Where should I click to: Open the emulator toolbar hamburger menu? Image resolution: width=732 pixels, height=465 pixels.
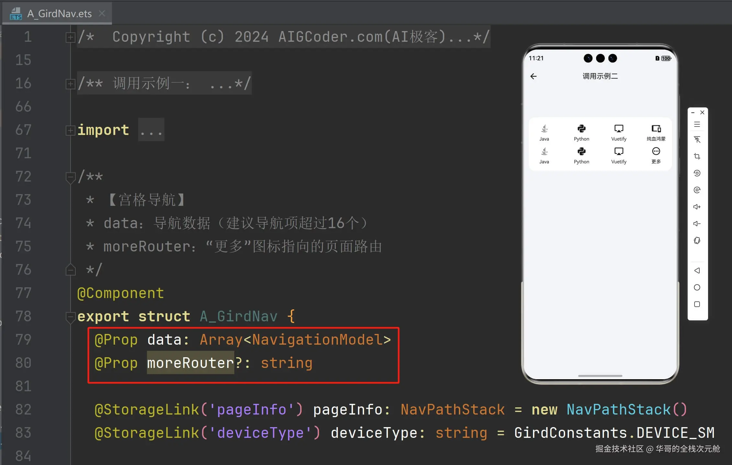pyautogui.click(x=697, y=124)
